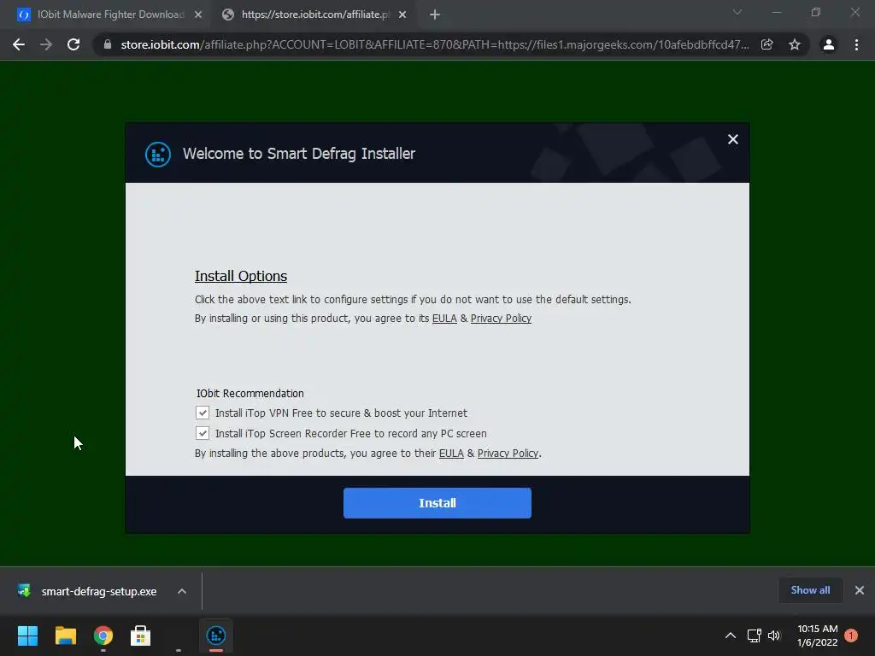875x656 pixels.
Task: Click the Install button
Action: (x=437, y=502)
